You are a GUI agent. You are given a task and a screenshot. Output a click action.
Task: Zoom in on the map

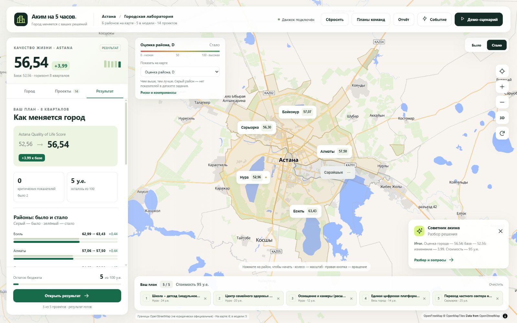click(x=502, y=87)
